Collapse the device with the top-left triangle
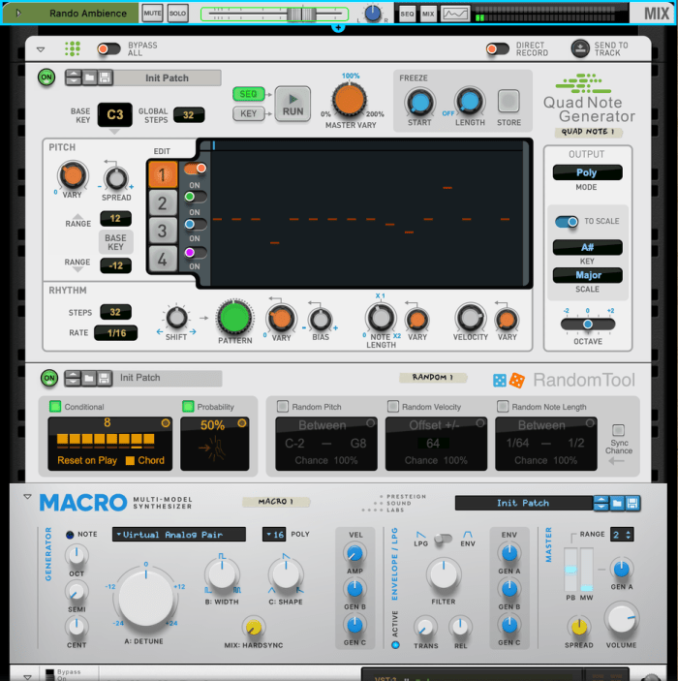The height and width of the screenshot is (681, 678). coord(41,48)
